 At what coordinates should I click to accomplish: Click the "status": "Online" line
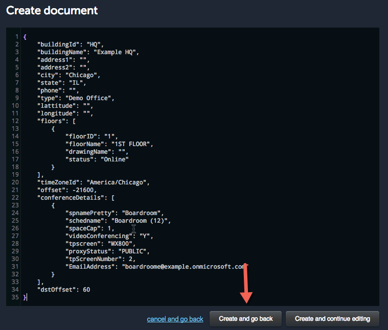click(x=97, y=159)
